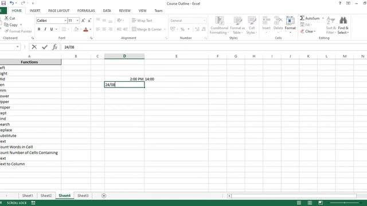The width and height of the screenshot is (367, 206).
Task: Open the REVIEW tab
Action: 125,11
